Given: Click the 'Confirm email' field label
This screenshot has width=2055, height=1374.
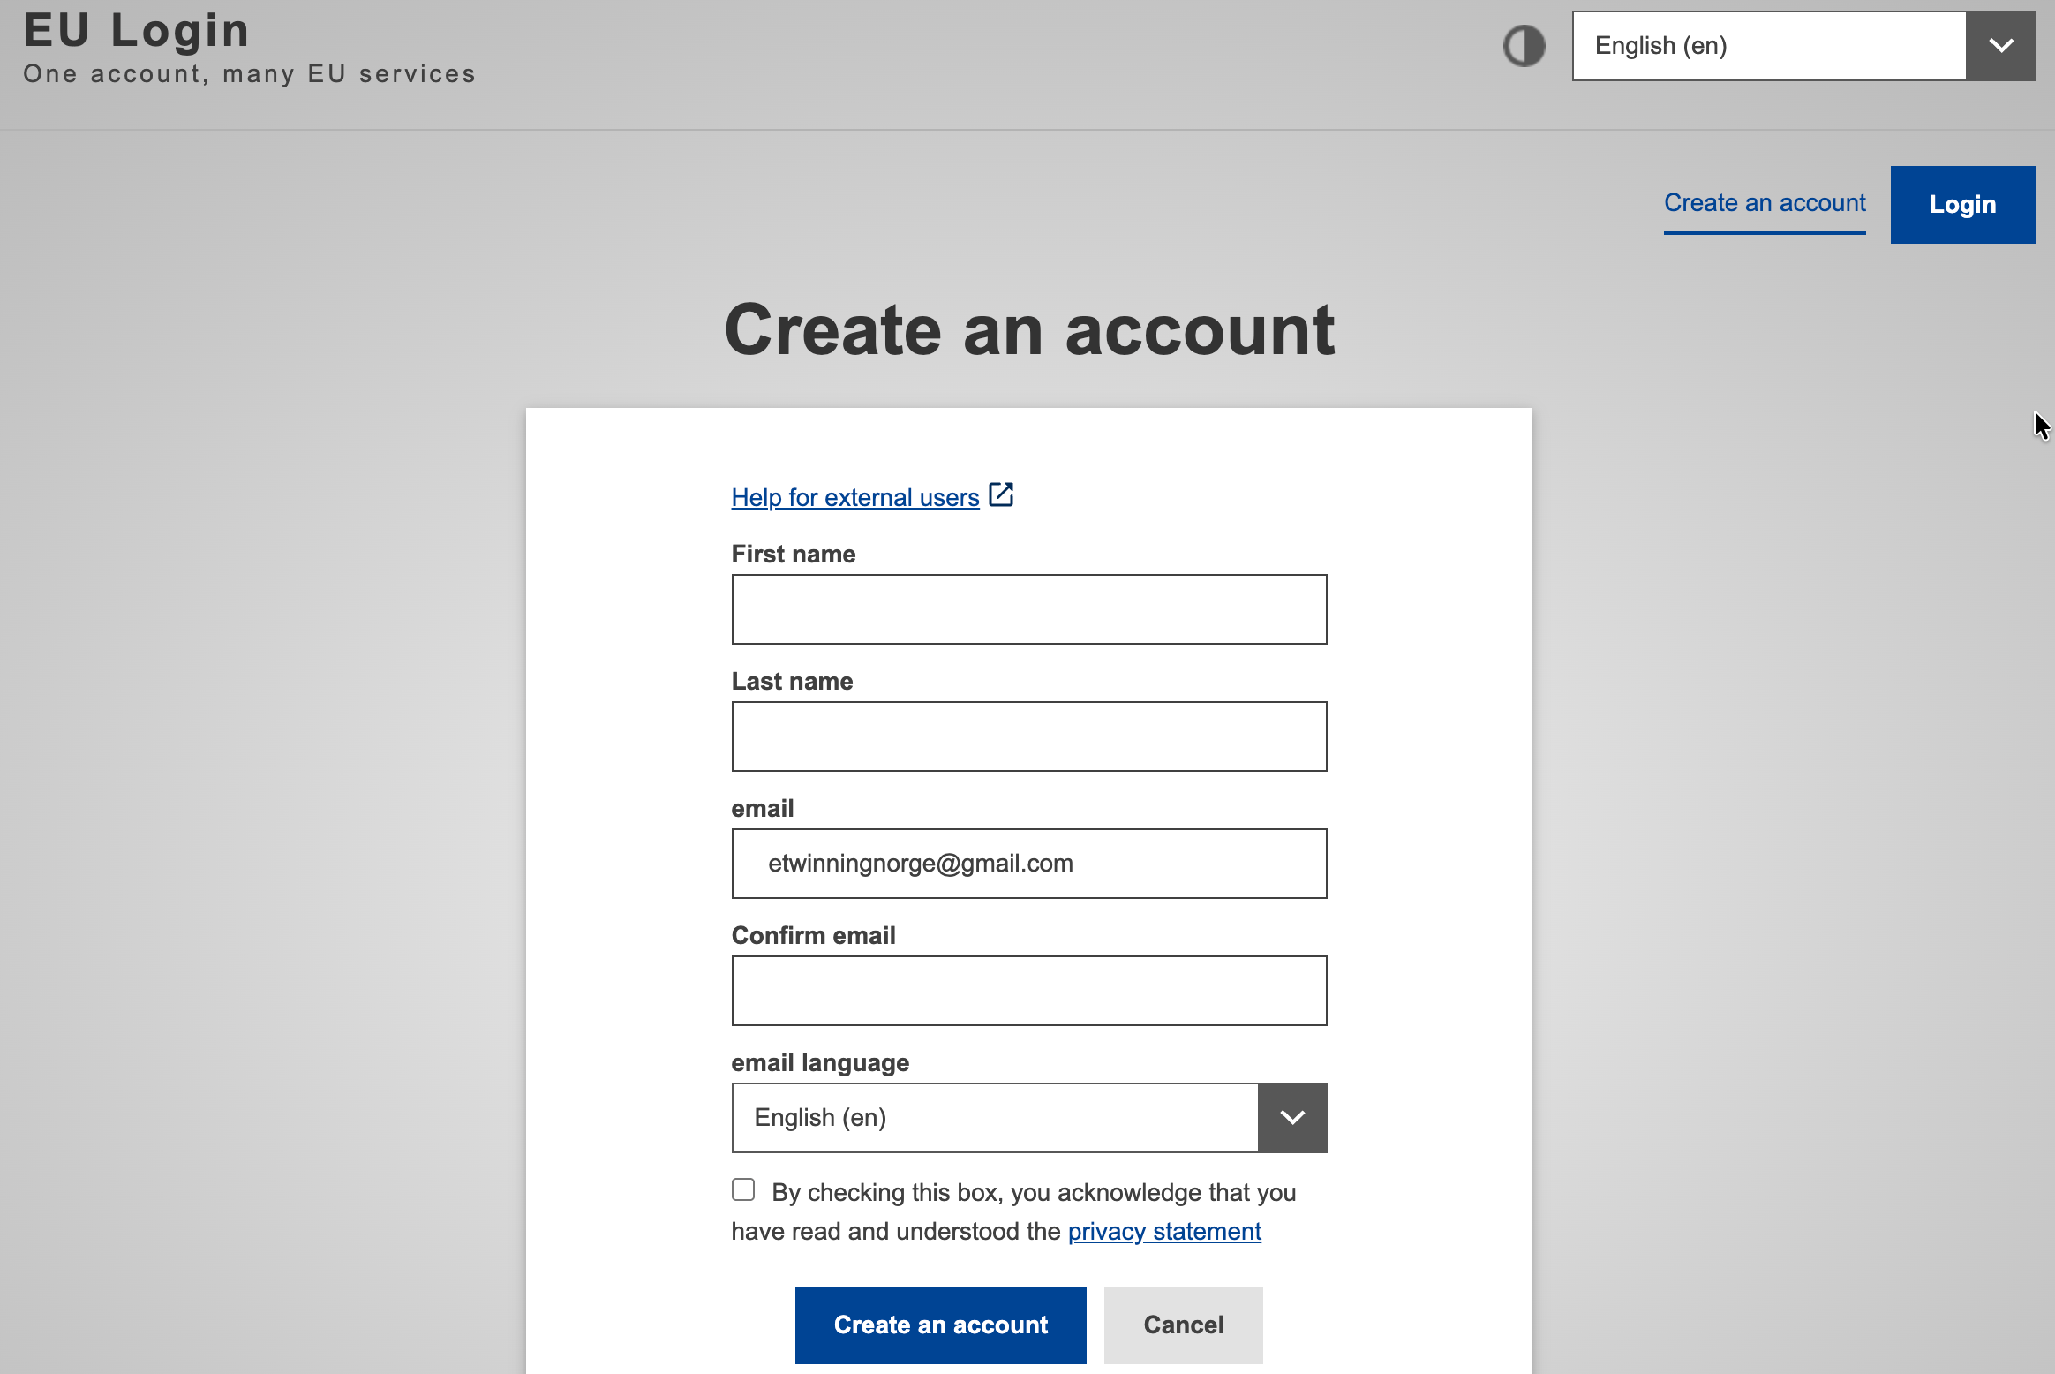Looking at the screenshot, I should (x=813, y=935).
